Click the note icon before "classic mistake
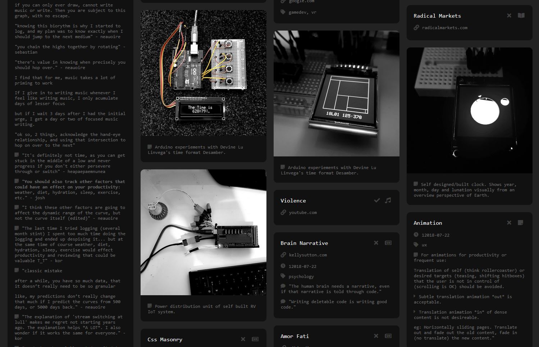This screenshot has height=347, width=539. (x=17, y=270)
